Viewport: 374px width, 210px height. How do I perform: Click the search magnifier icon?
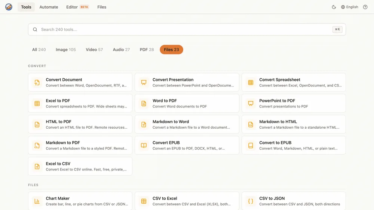click(x=35, y=29)
